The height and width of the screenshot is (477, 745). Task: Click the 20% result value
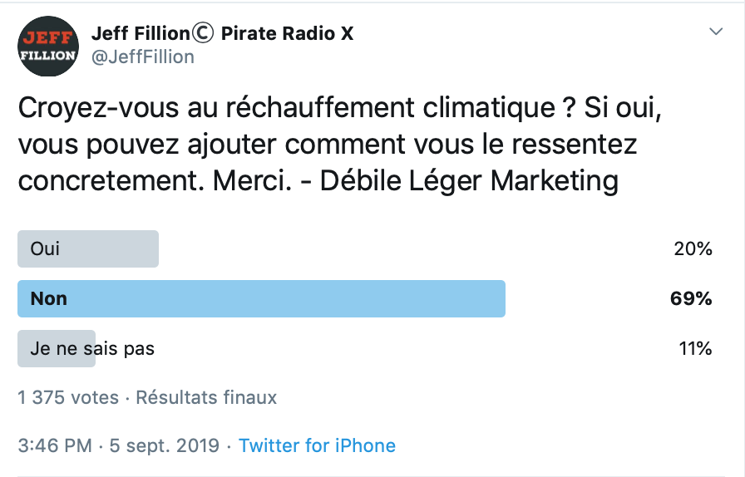693,249
